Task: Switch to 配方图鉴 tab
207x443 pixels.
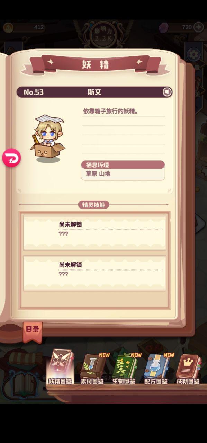Action: pos(156,368)
